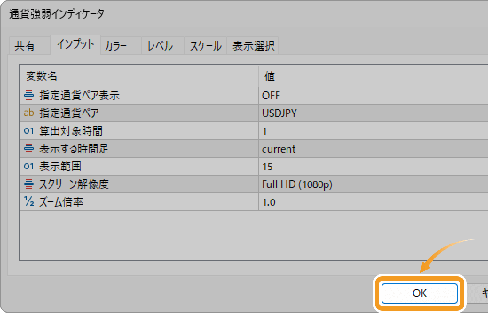This screenshot has width=488, height=313.
Task: Open the レベル tab
Action: tap(163, 46)
